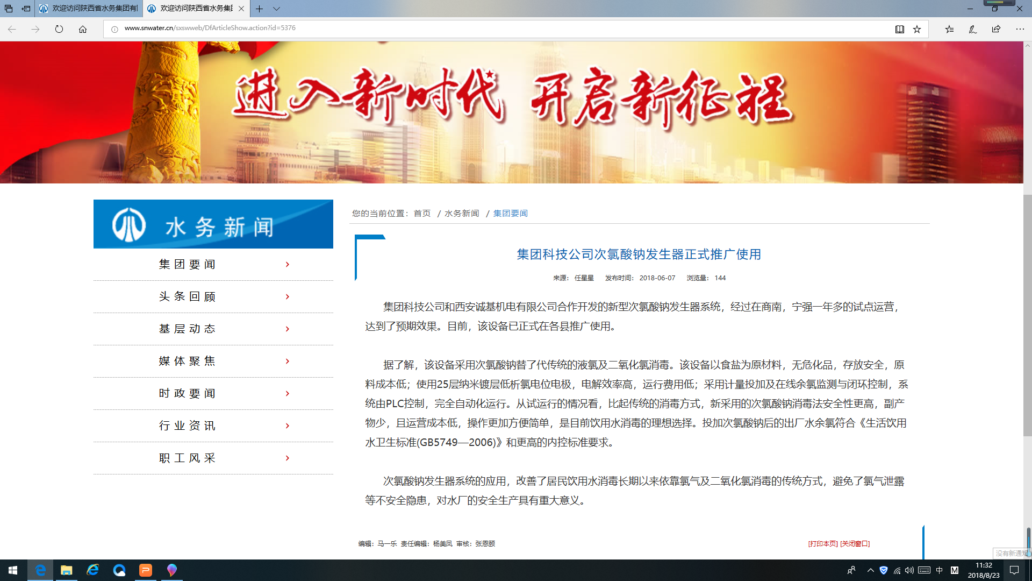This screenshot has width=1032, height=581.
Task: Open the Windows Start menu
Action: coord(13,570)
